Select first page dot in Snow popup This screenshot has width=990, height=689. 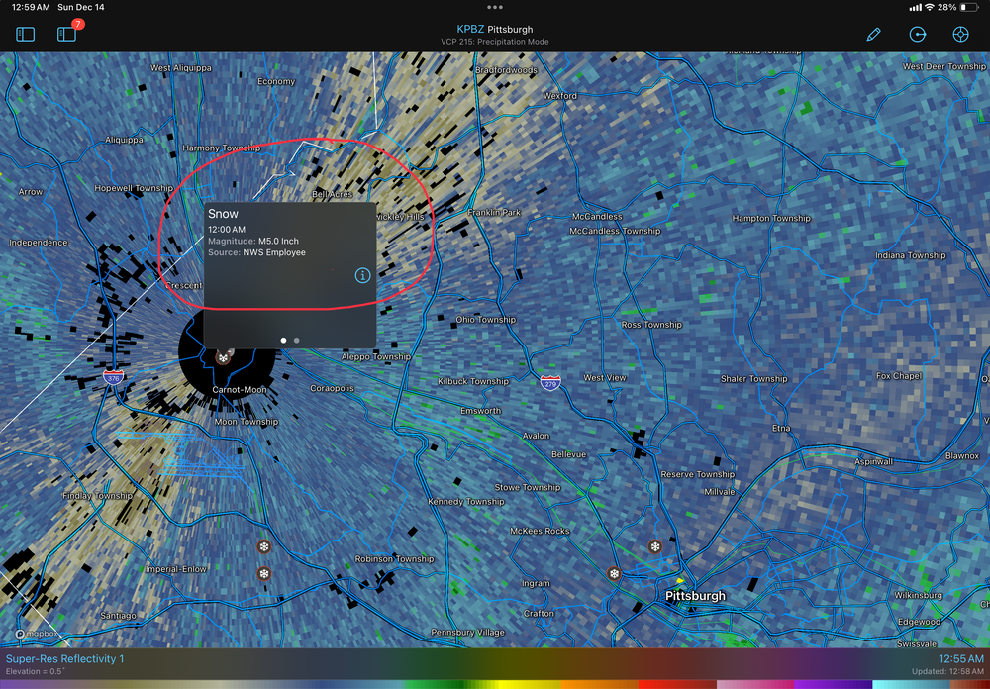283,340
